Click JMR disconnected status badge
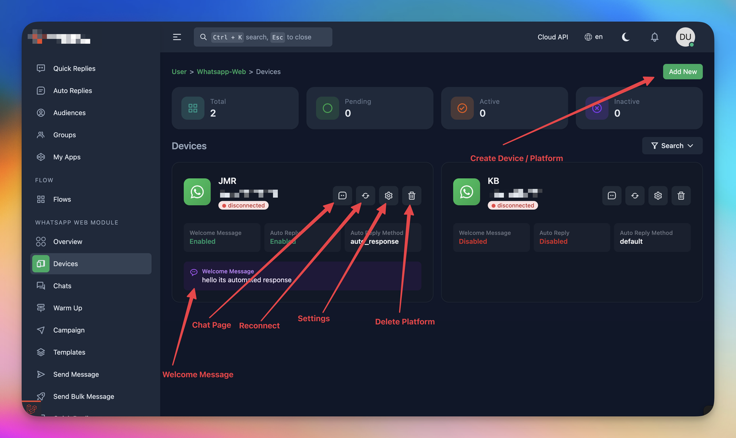 point(243,205)
